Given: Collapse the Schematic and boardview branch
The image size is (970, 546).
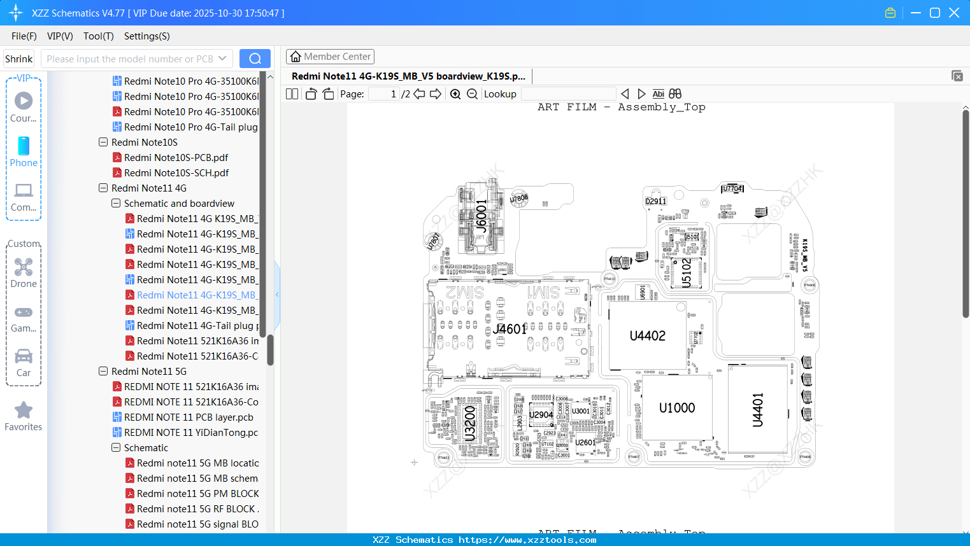Looking at the screenshot, I should [x=116, y=203].
